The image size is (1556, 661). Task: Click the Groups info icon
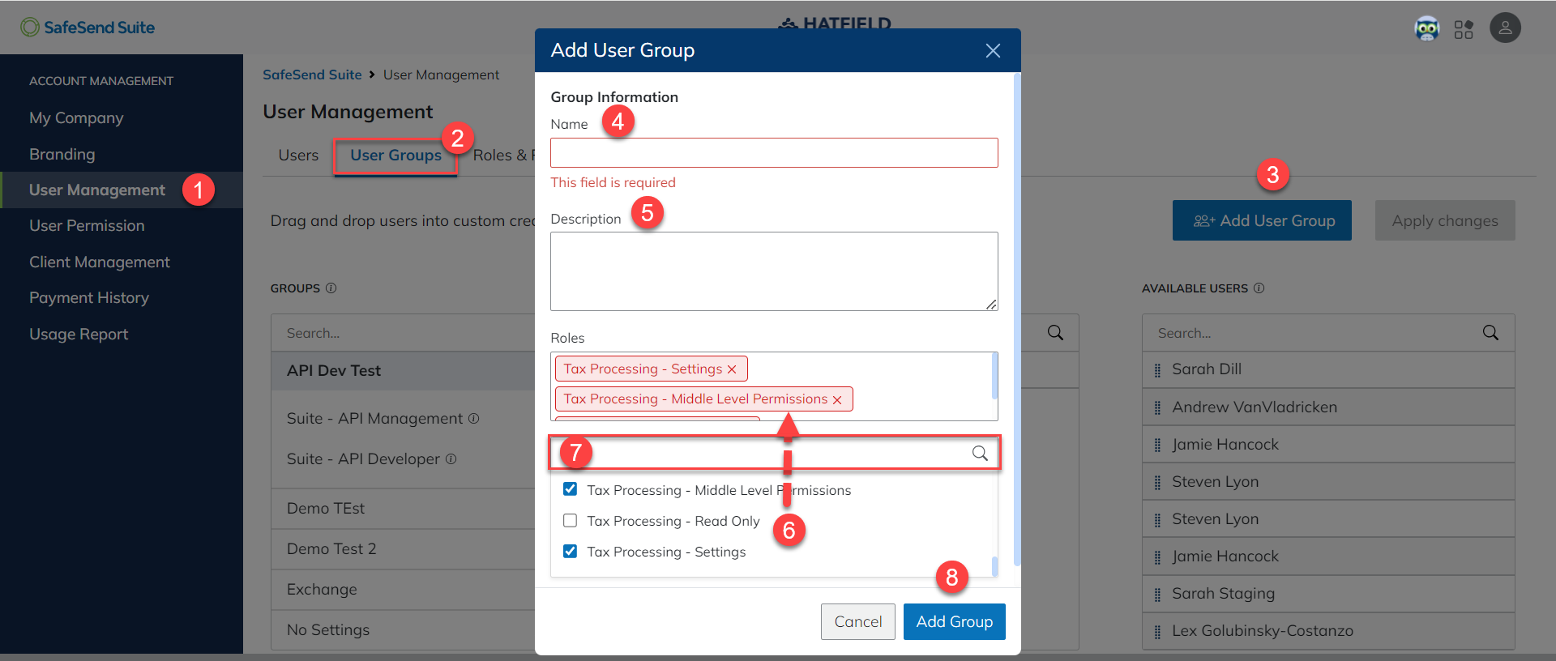coord(331,288)
